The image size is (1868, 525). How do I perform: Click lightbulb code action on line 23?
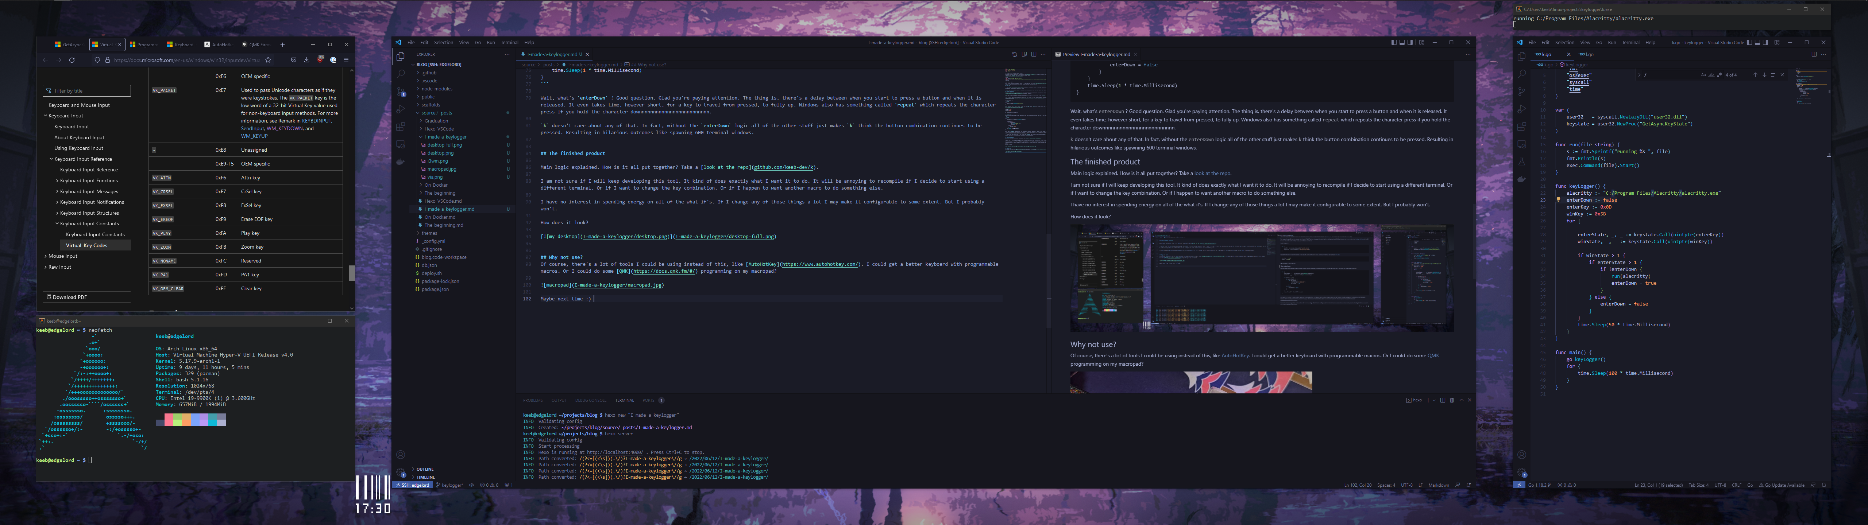point(1558,199)
